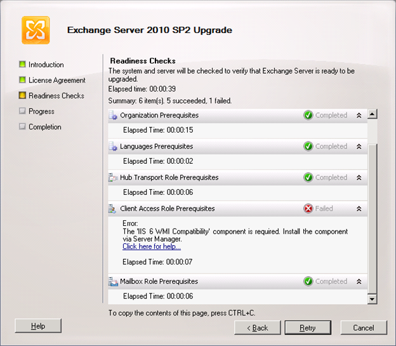This screenshot has width=396, height=346.
Task: Select the Introduction step in sidebar
Action: point(46,65)
